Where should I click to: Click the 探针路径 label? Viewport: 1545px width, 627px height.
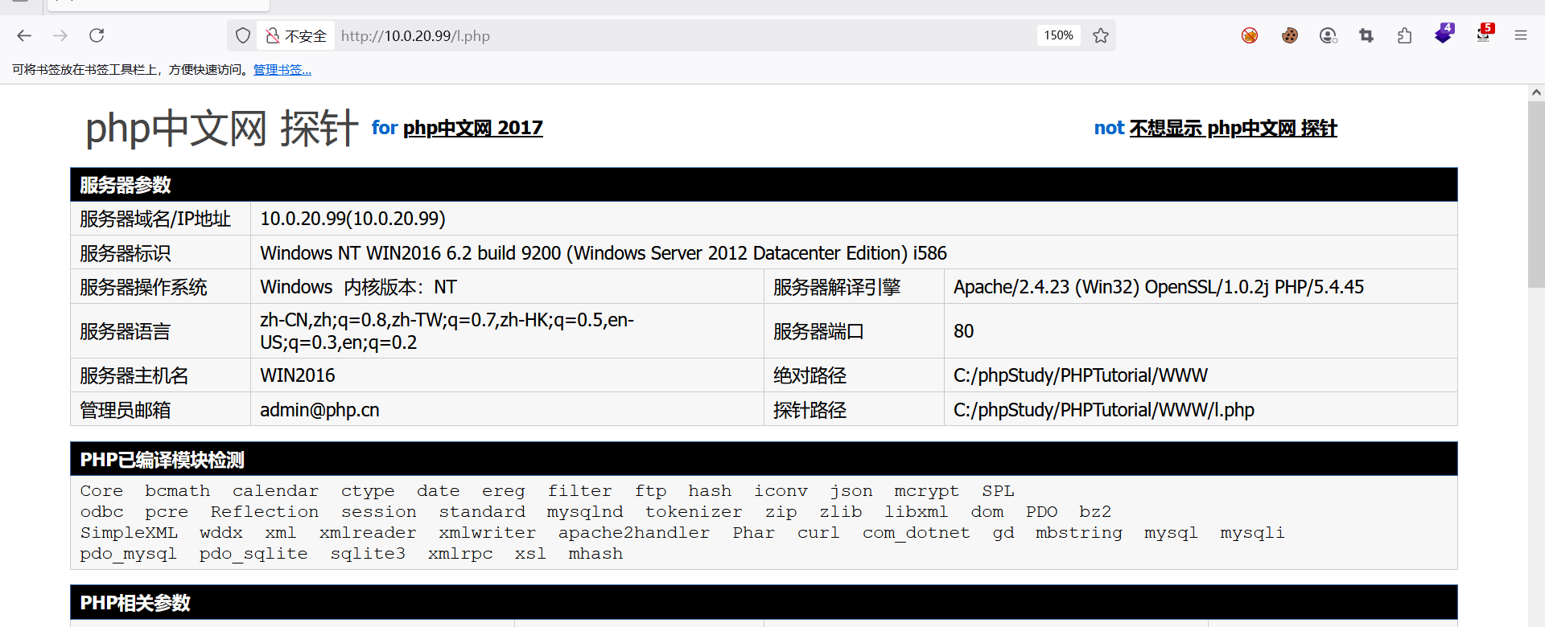click(810, 410)
